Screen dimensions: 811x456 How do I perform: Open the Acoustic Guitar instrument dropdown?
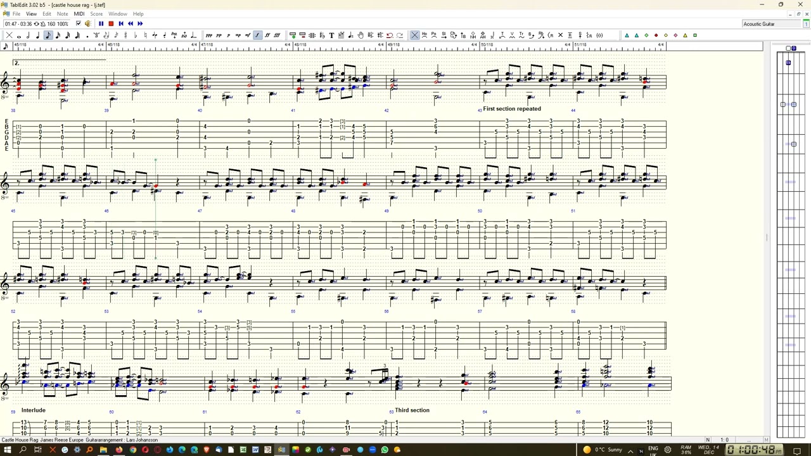pyautogui.click(x=772, y=24)
